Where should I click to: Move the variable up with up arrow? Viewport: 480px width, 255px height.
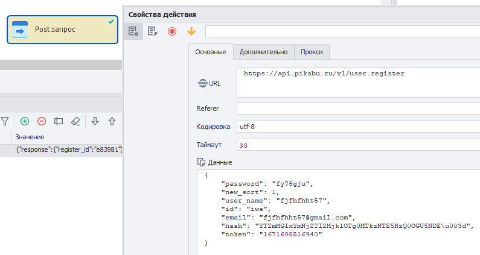pos(112,121)
